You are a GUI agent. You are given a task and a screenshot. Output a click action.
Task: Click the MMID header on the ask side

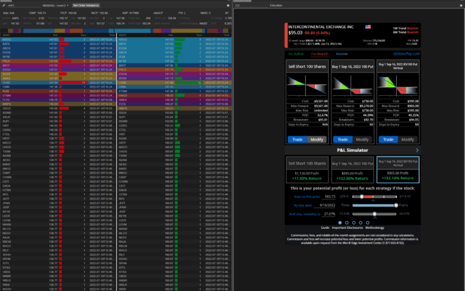pos(123,35)
